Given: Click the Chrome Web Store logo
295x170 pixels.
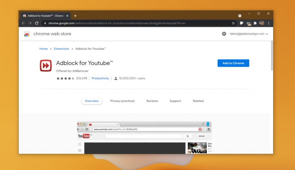Looking at the screenshot, I should coord(27,34).
